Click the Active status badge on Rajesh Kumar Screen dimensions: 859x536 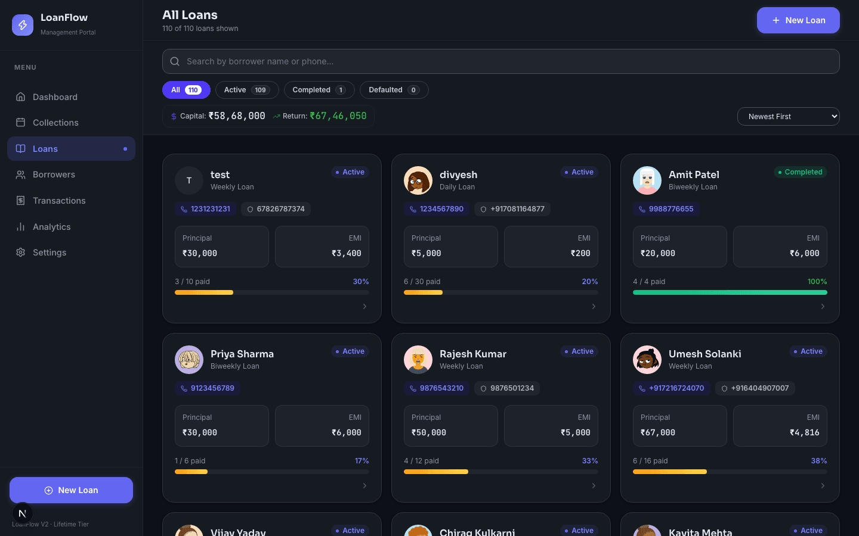pos(579,351)
